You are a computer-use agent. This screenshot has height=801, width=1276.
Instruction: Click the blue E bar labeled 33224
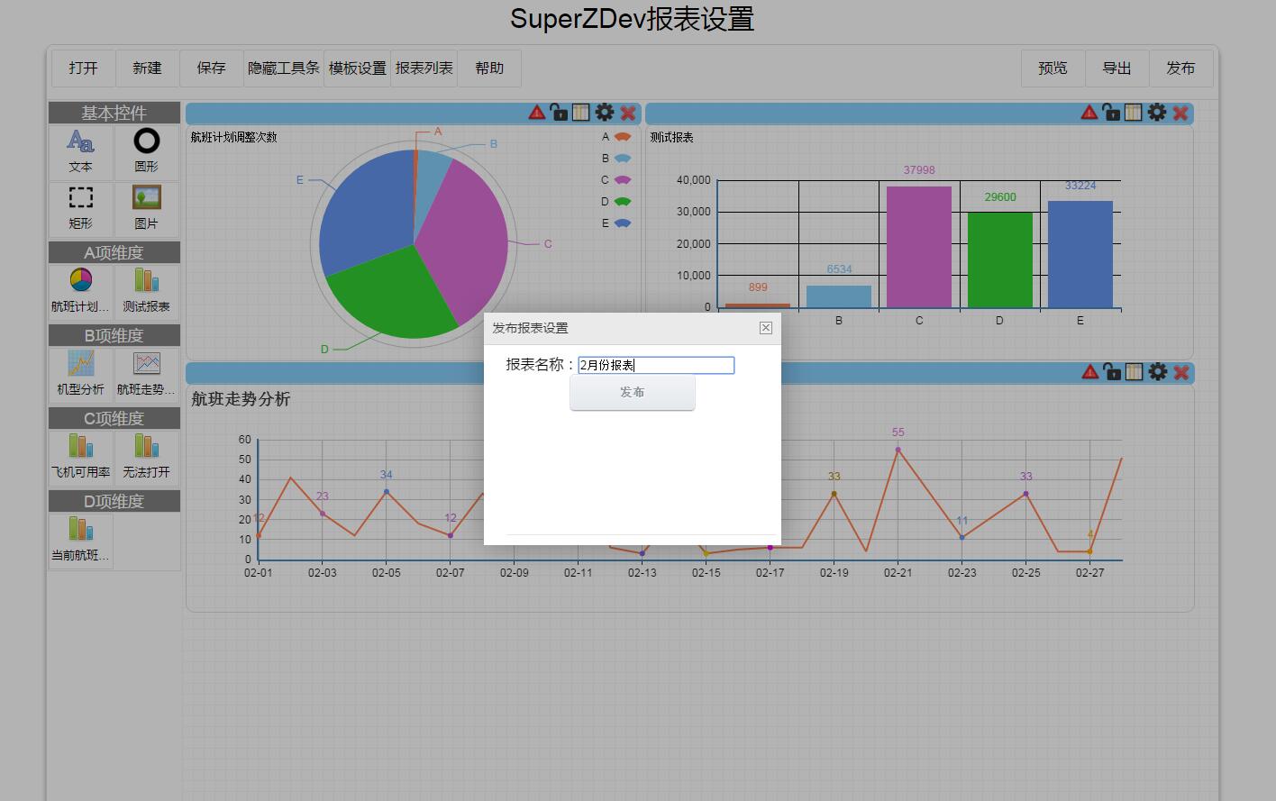click(x=1080, y=254)
